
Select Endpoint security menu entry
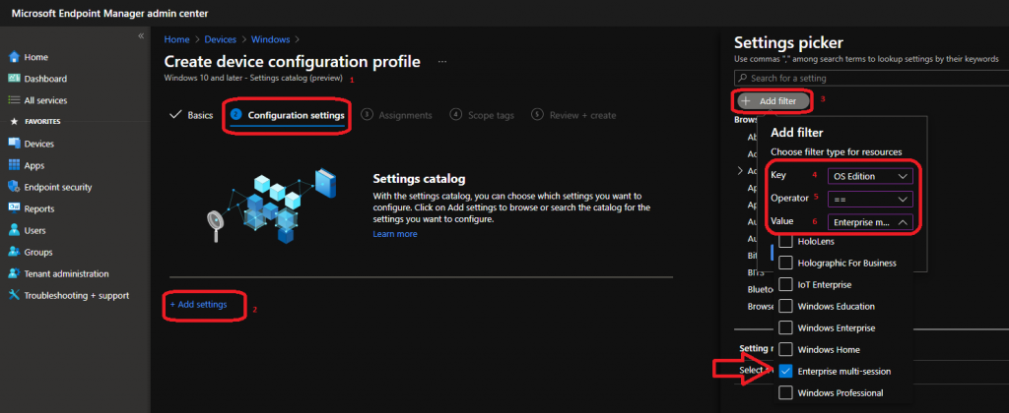[58, 187]
